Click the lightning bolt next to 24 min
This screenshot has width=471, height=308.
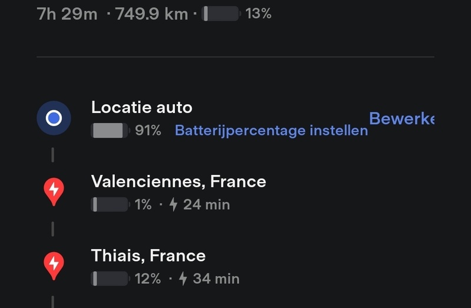point(173,204)
